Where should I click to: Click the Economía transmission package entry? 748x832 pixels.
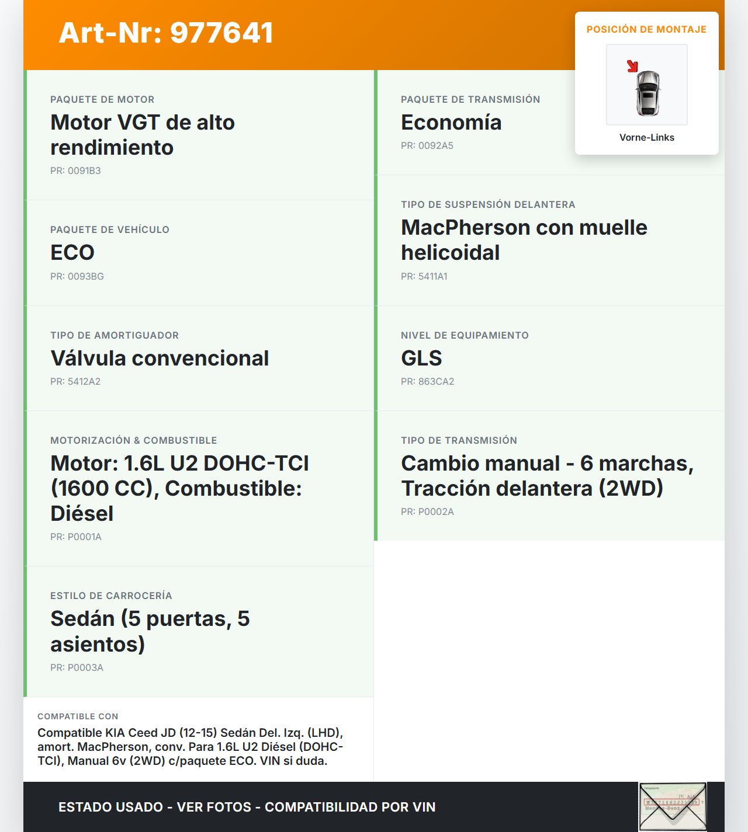click(451, 123)
